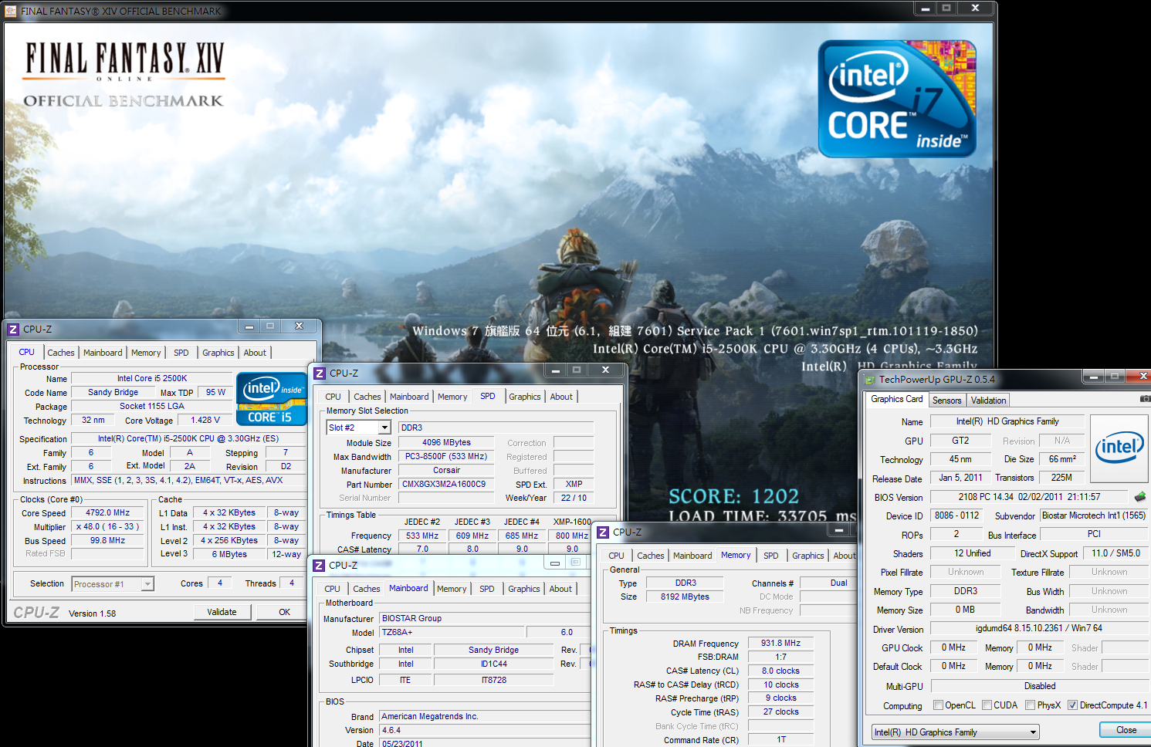Click the CAS# Latency value 8.0 clocks
This screenshot has height=747, width=1151.
tap(781, 671)
